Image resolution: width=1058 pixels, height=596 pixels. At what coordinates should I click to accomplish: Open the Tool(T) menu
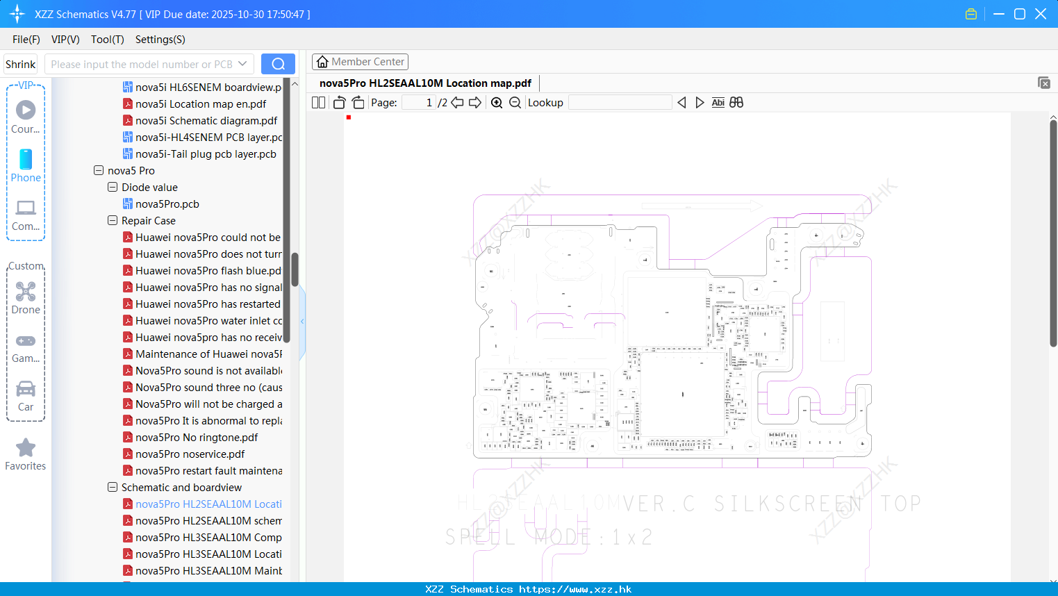[108, 40]
